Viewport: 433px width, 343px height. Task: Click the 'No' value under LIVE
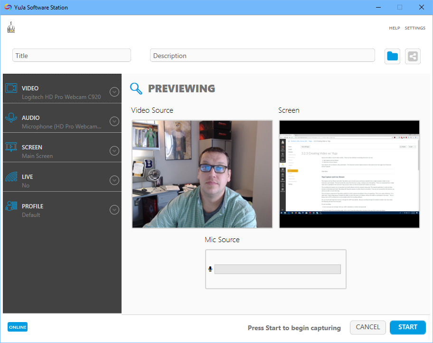pyautogui.click(x=26, y=186)
